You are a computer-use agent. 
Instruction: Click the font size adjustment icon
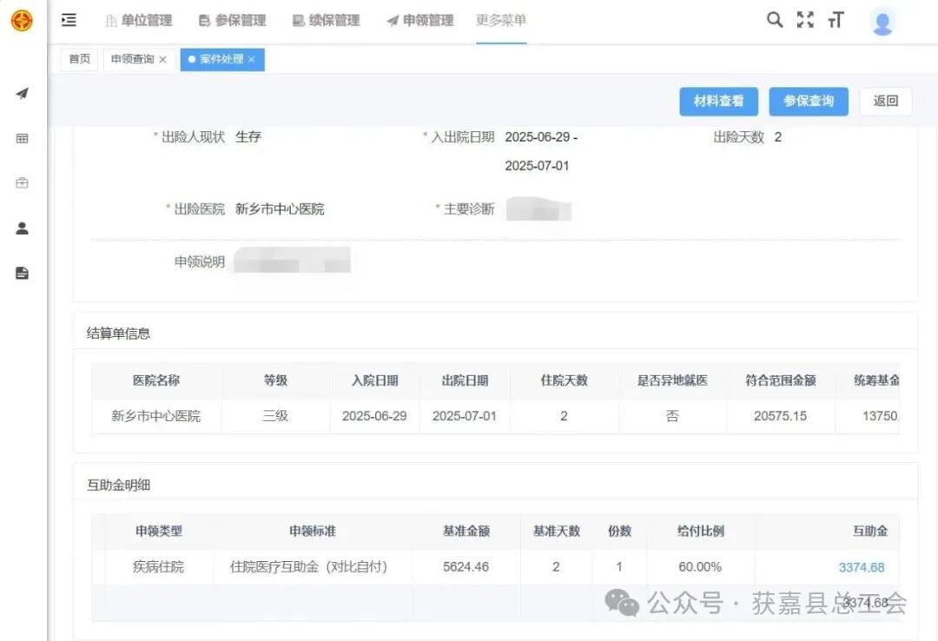tap(836, 19)
